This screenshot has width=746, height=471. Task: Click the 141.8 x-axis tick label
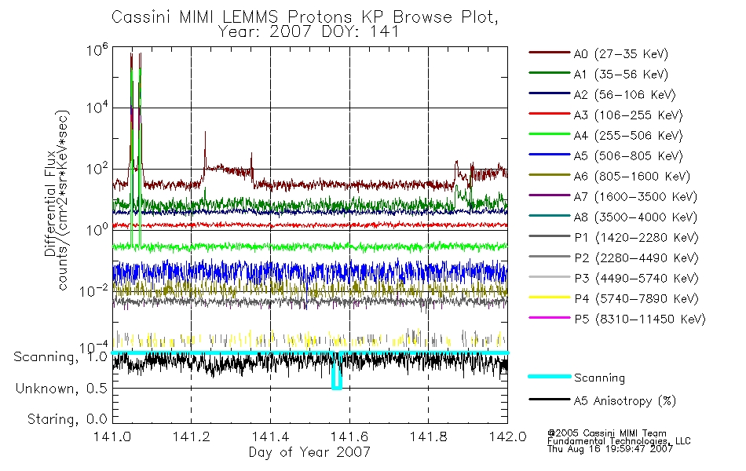click(428, 436)
